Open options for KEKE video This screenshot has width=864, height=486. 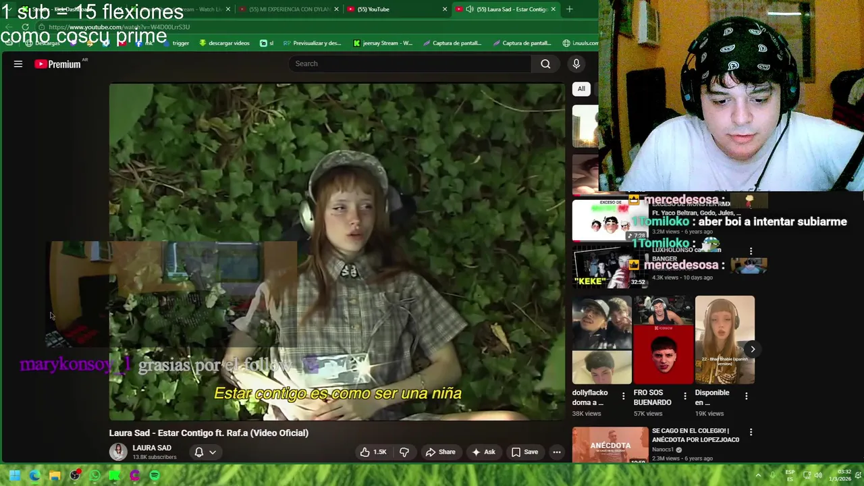point(751,251)
